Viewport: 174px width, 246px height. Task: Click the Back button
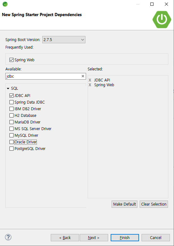(65, 237)
